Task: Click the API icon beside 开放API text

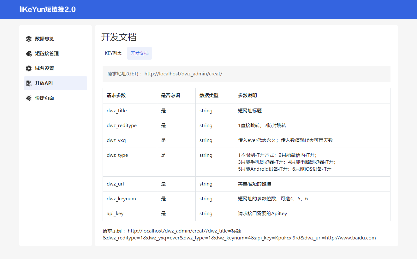Action: coord(28,83)
